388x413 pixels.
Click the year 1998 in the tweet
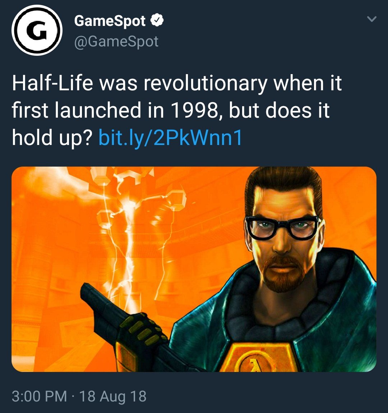point(195,110)
